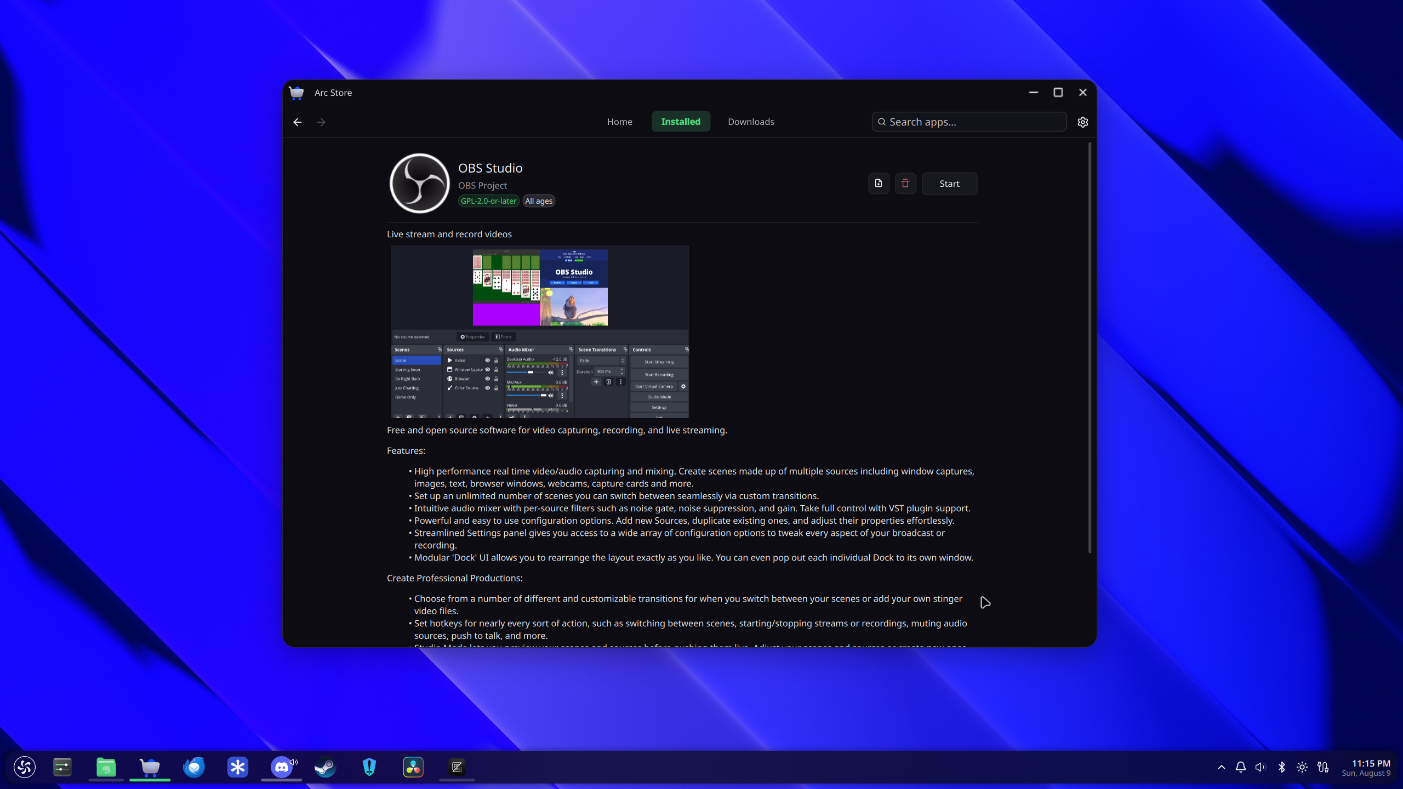Click the file-with-plus button beside the trash

click(x=879, y=184)
